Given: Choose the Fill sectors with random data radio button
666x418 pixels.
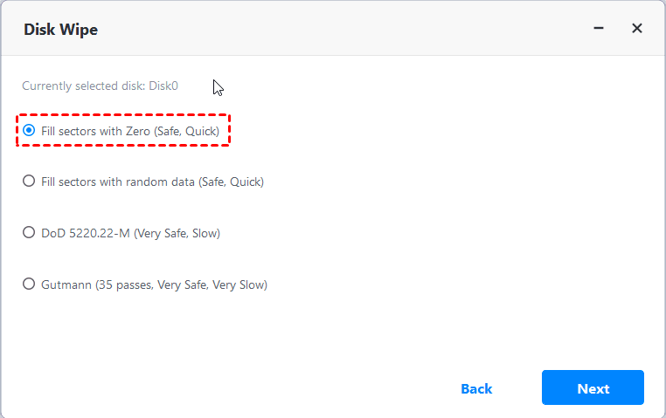Looking at the screenshot, I should [x=29, y=182].
